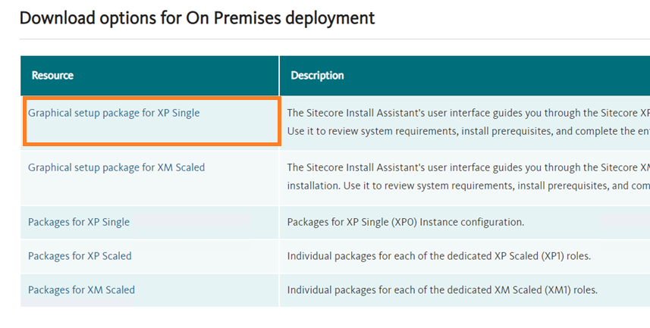Click empty space in the orange highlighted cell

point(152,132)
